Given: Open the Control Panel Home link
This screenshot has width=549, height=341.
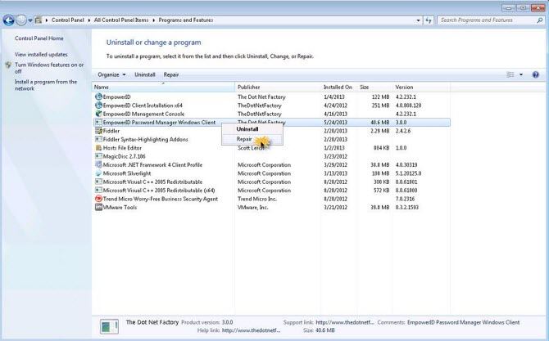Looking at the screenshot, I should pos(39,38).
